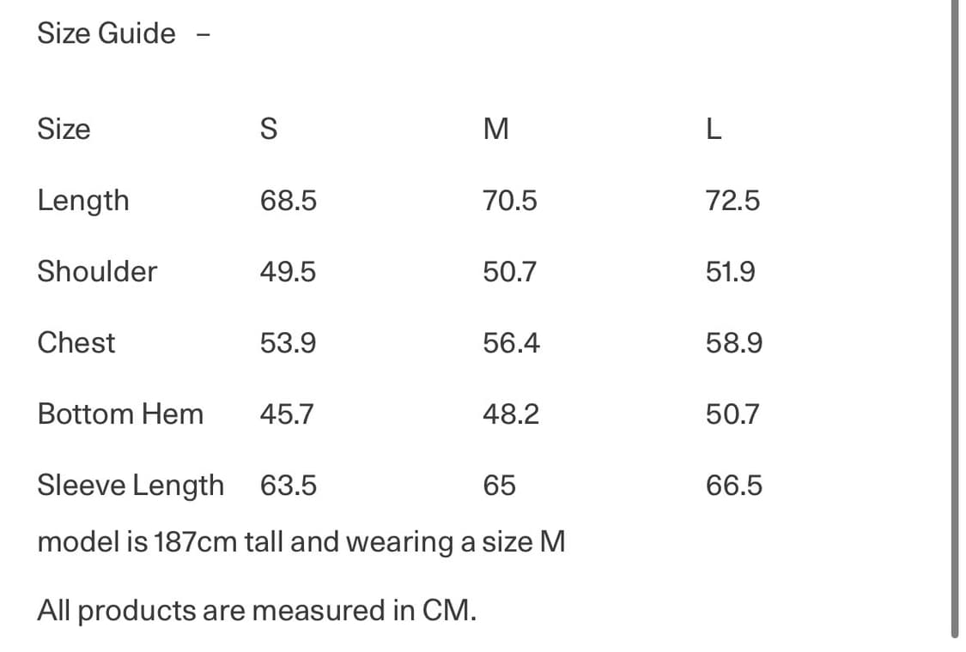Click the Size row label
The width and height of the screenshot is (966, 652).
tap(64, 130)
